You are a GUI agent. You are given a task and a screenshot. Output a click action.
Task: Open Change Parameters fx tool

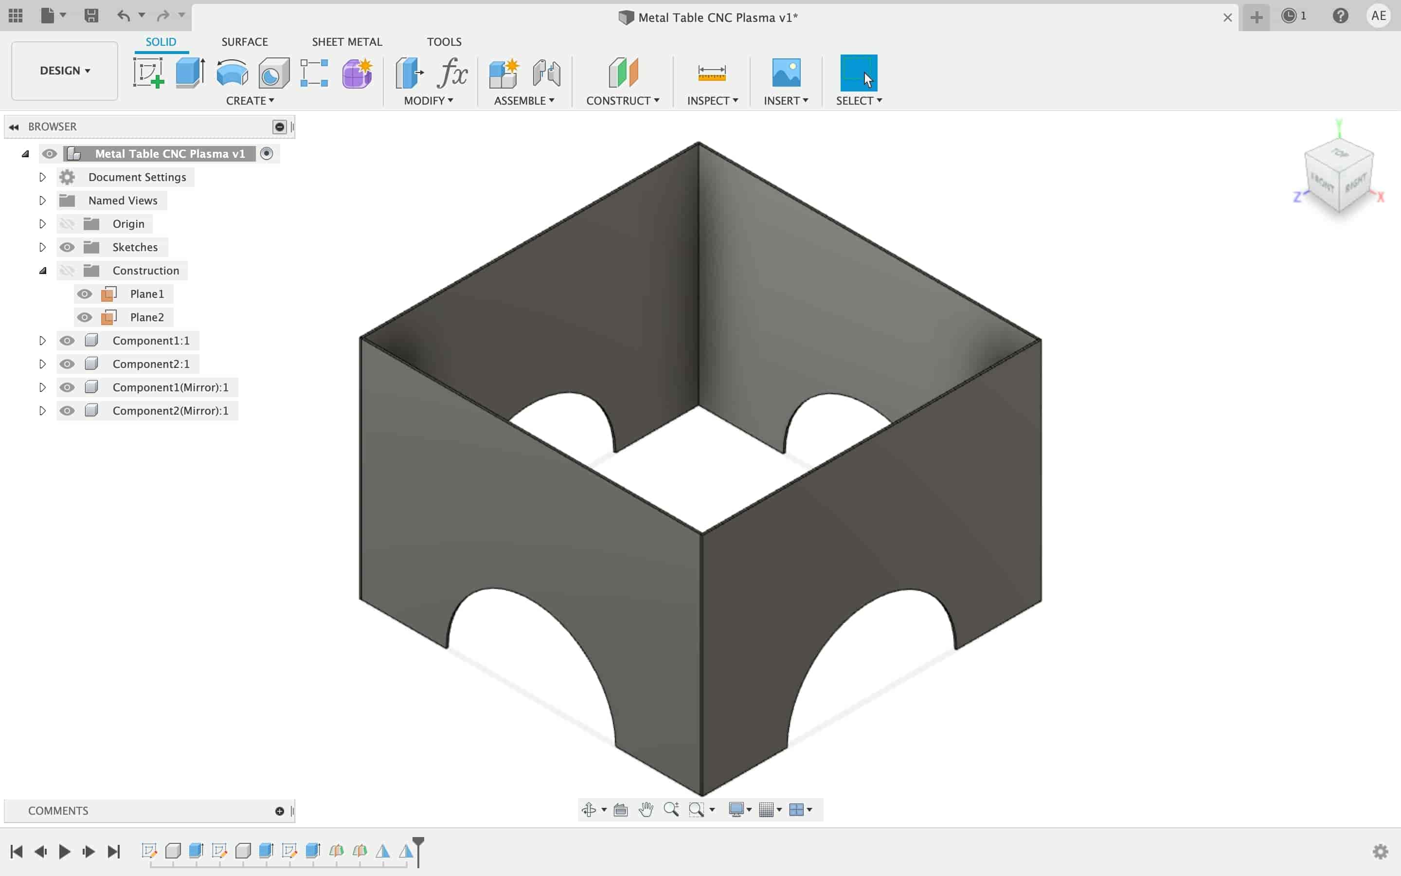tap(453, 73)
